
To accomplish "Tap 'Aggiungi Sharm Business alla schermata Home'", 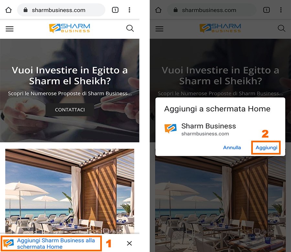I will tap(56, 244).
